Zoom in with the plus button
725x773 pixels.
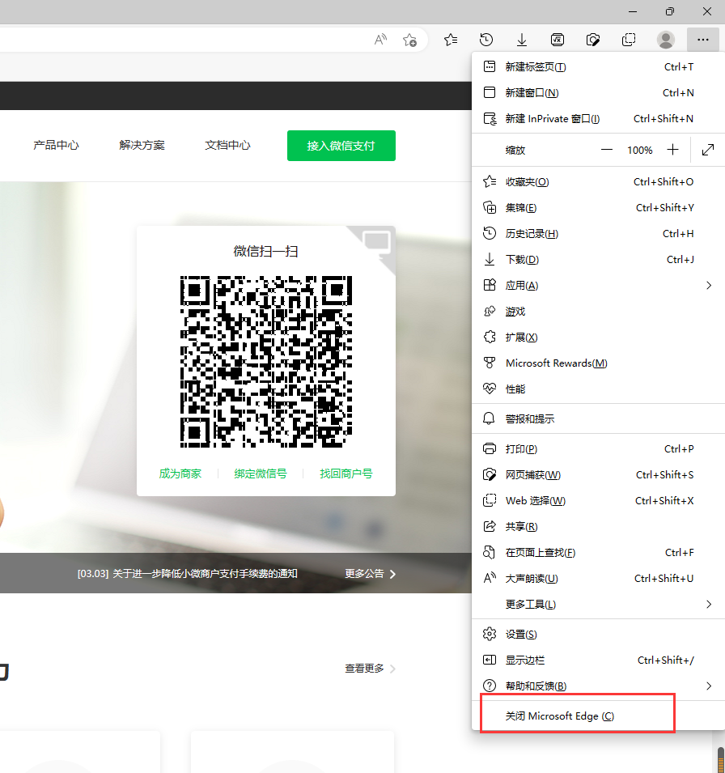point(672,150)
